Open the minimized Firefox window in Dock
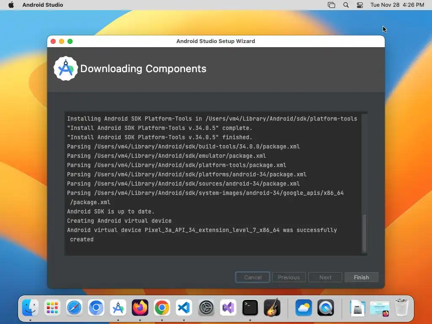The image size is (432, 324). (x=379, y=308)
